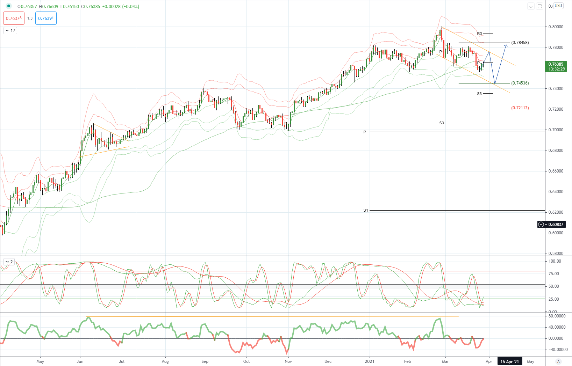Select the red 0.72113 price level label
Screen dimensions: 572x366
click(520, 108)
